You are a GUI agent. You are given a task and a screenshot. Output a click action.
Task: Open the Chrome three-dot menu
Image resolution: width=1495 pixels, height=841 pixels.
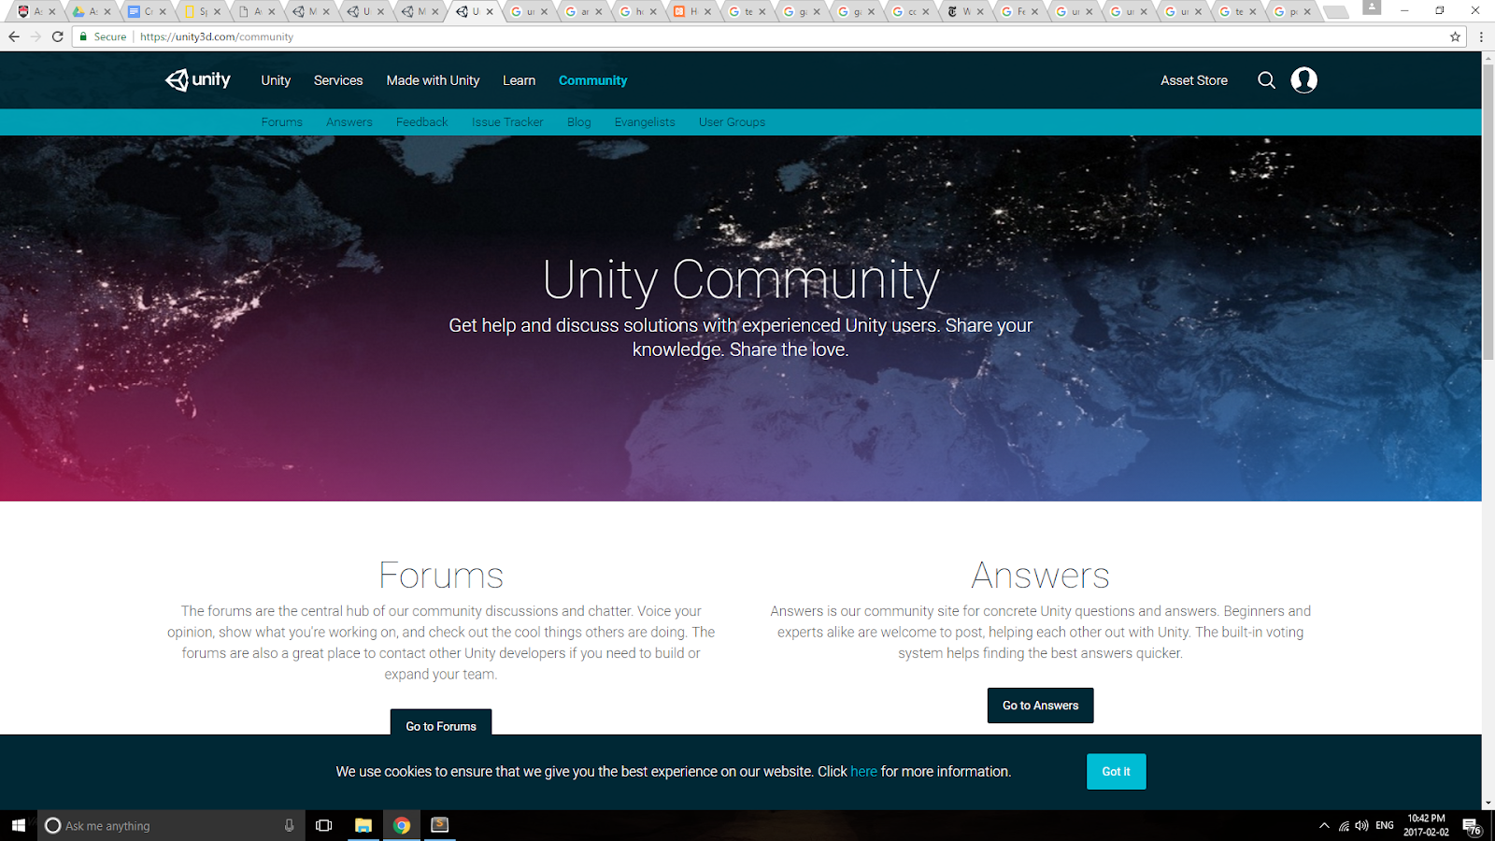pyautogui.click(x=1481, y=36)
